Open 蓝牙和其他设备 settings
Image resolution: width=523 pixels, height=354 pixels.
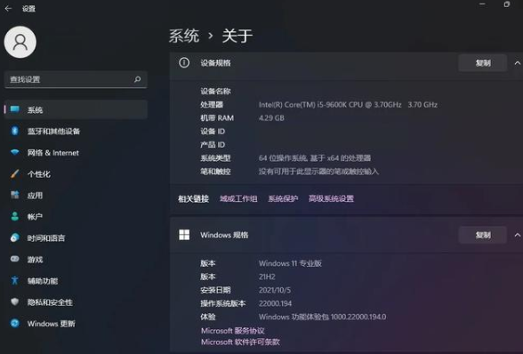(76, 131)
